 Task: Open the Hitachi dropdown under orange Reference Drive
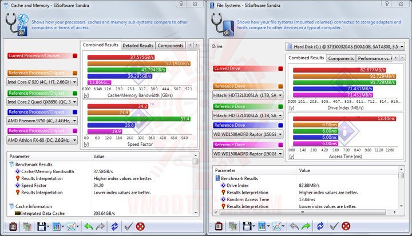click(x=248, y=95)
